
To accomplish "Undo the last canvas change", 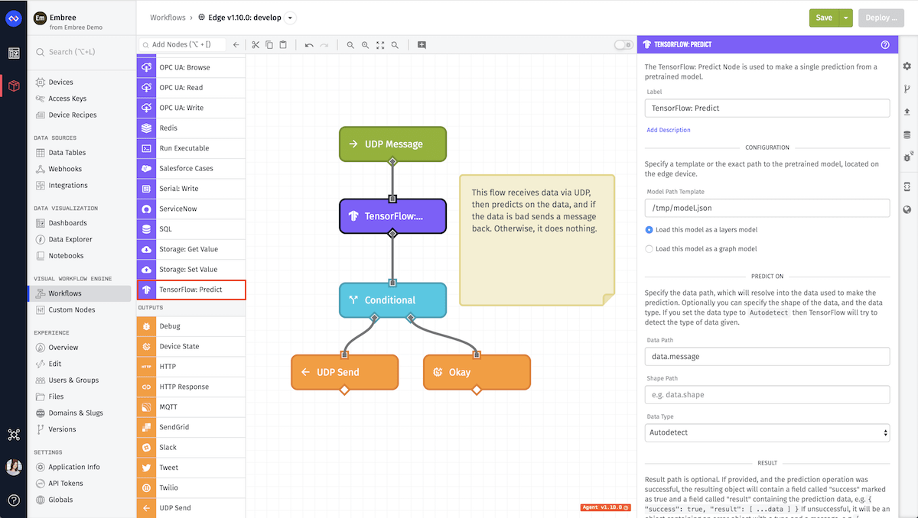I will 309,45.
